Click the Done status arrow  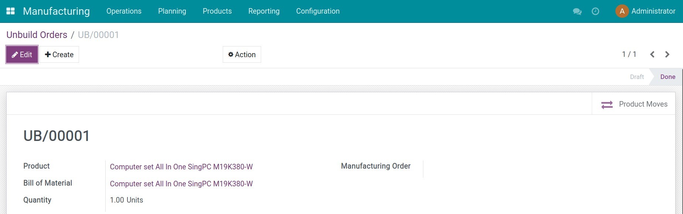click(668, 76)
